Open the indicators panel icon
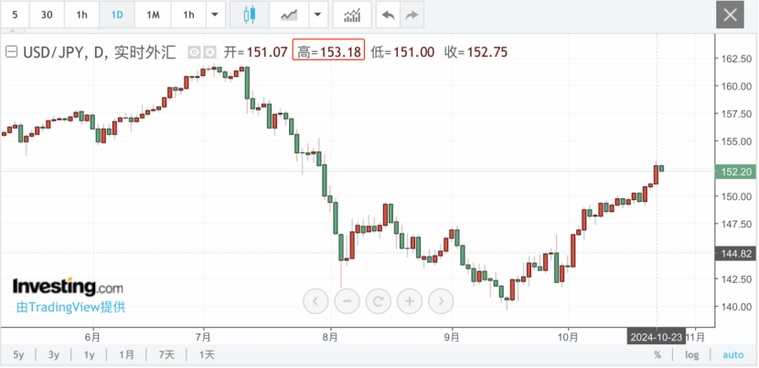The height and width of the screenshot is (368, 759). point(351,16)
